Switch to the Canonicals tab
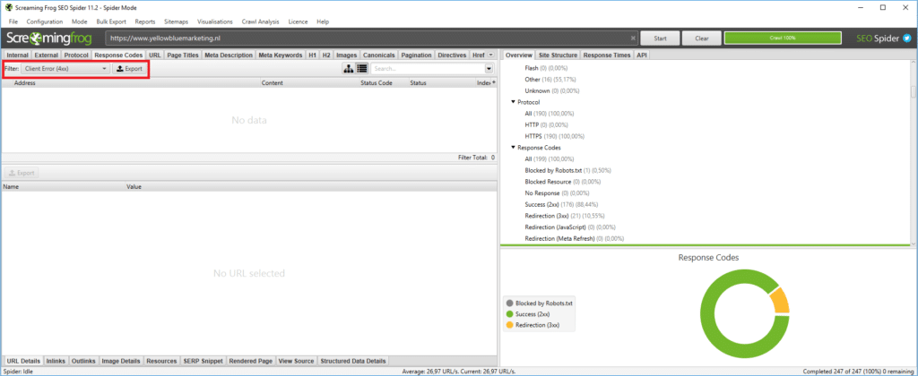918x376 pixels. pyautogui.click(x=379, y=55)
